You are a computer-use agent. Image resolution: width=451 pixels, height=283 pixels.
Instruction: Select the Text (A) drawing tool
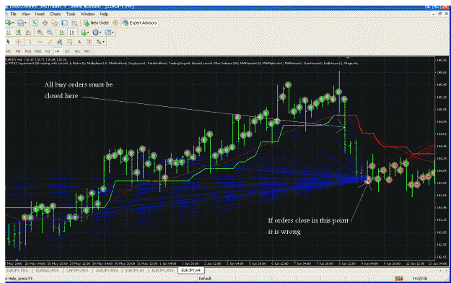[79, 42]
